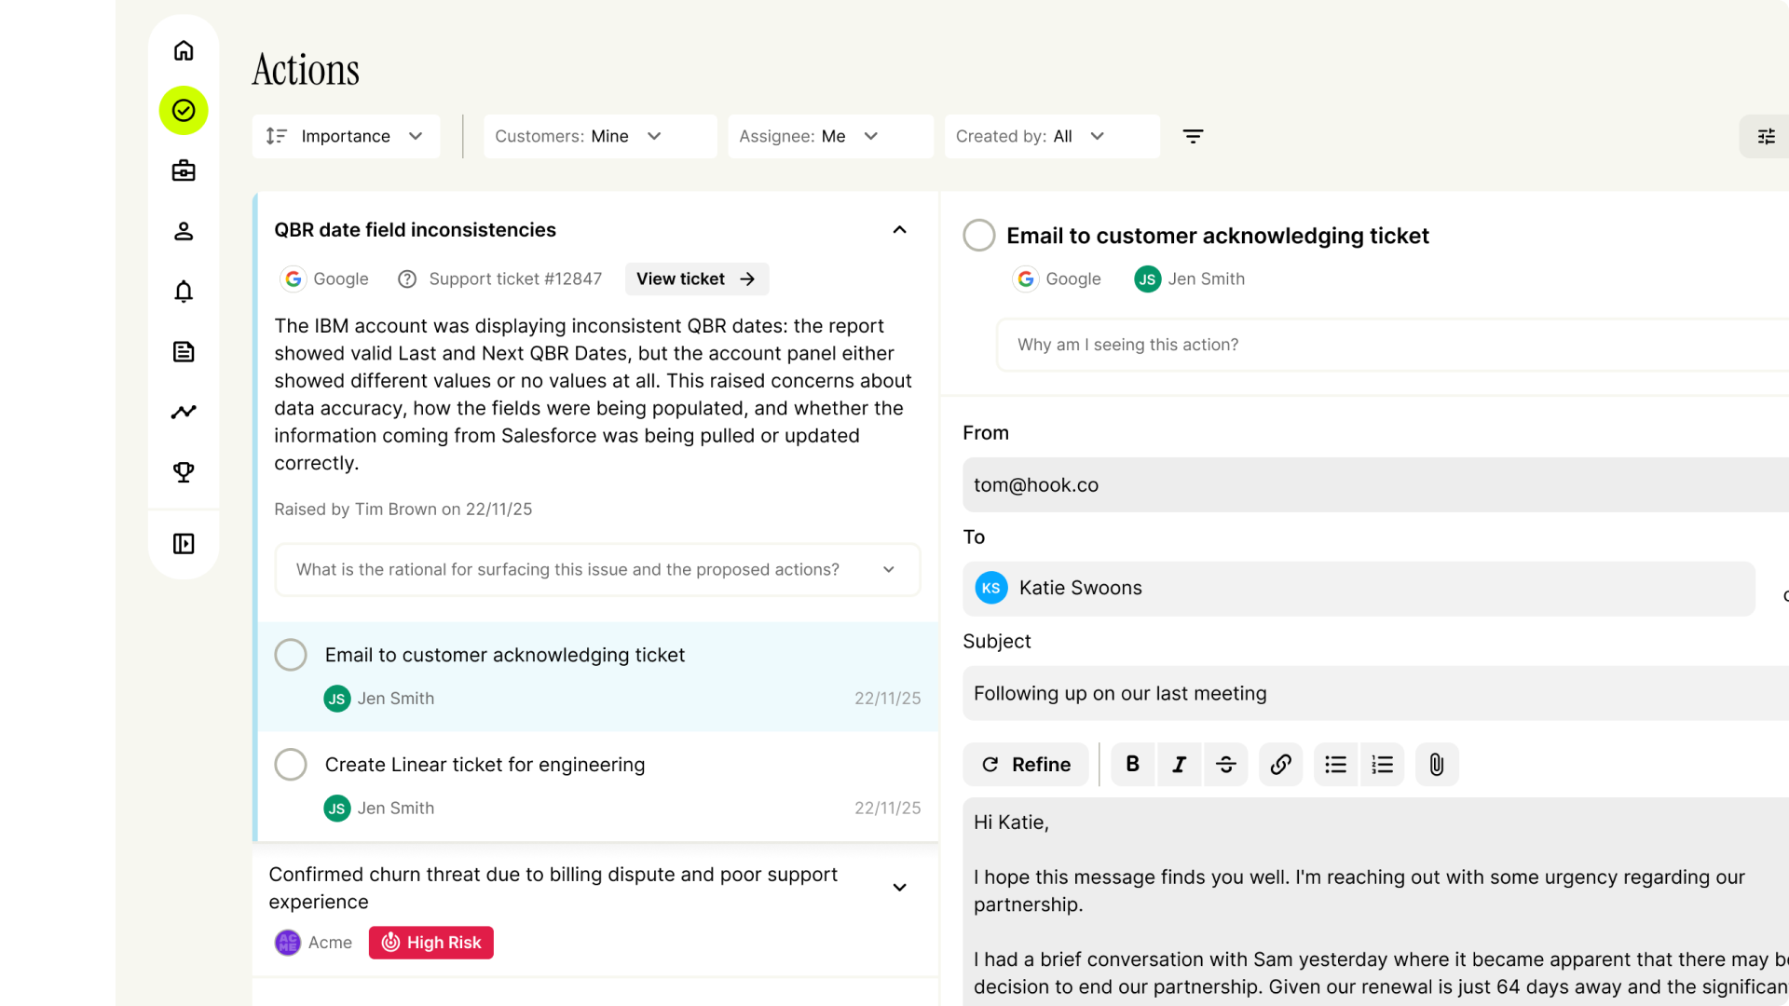Click the Subject input field

pos(1375,694)
